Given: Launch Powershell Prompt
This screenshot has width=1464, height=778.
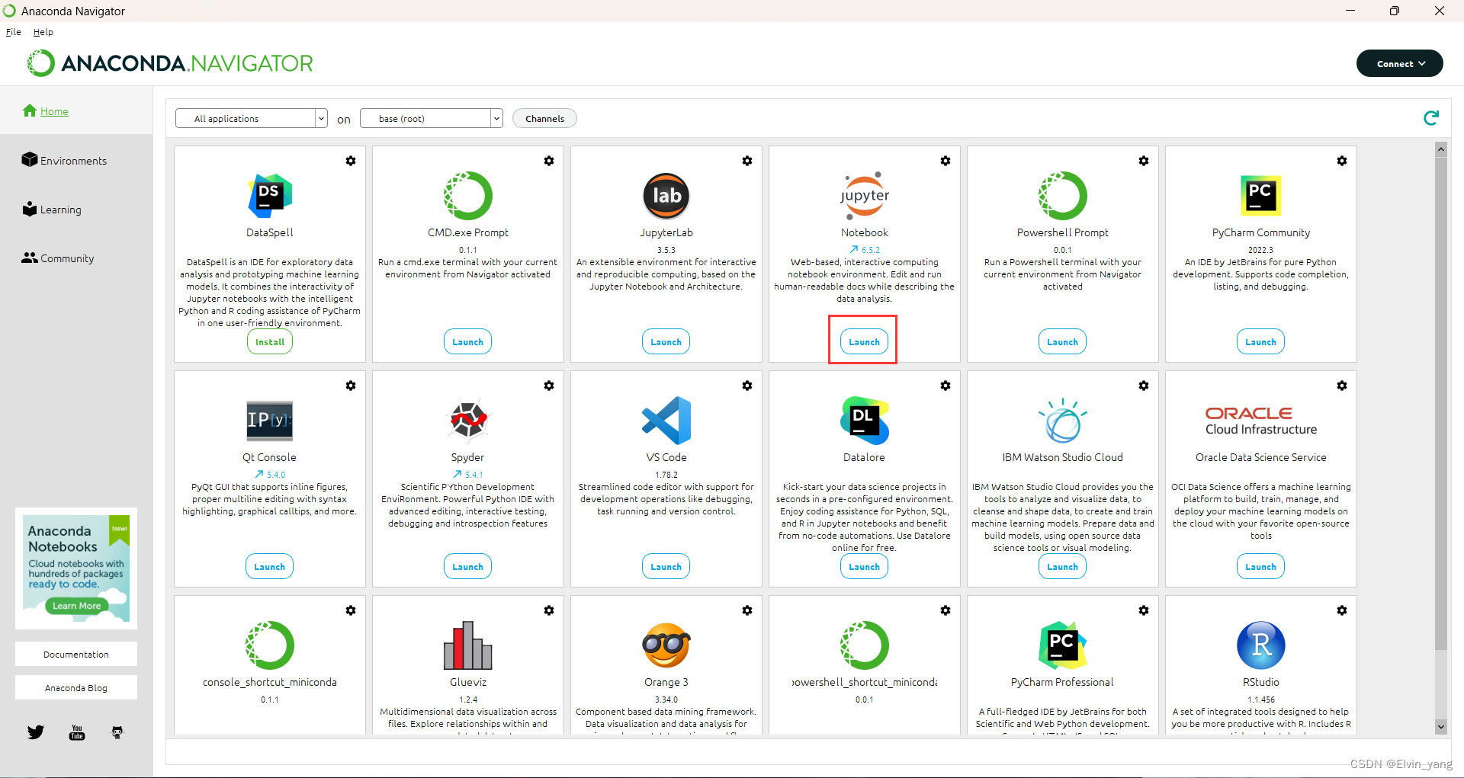Looking at the screenshot, I should point(1063,342).
